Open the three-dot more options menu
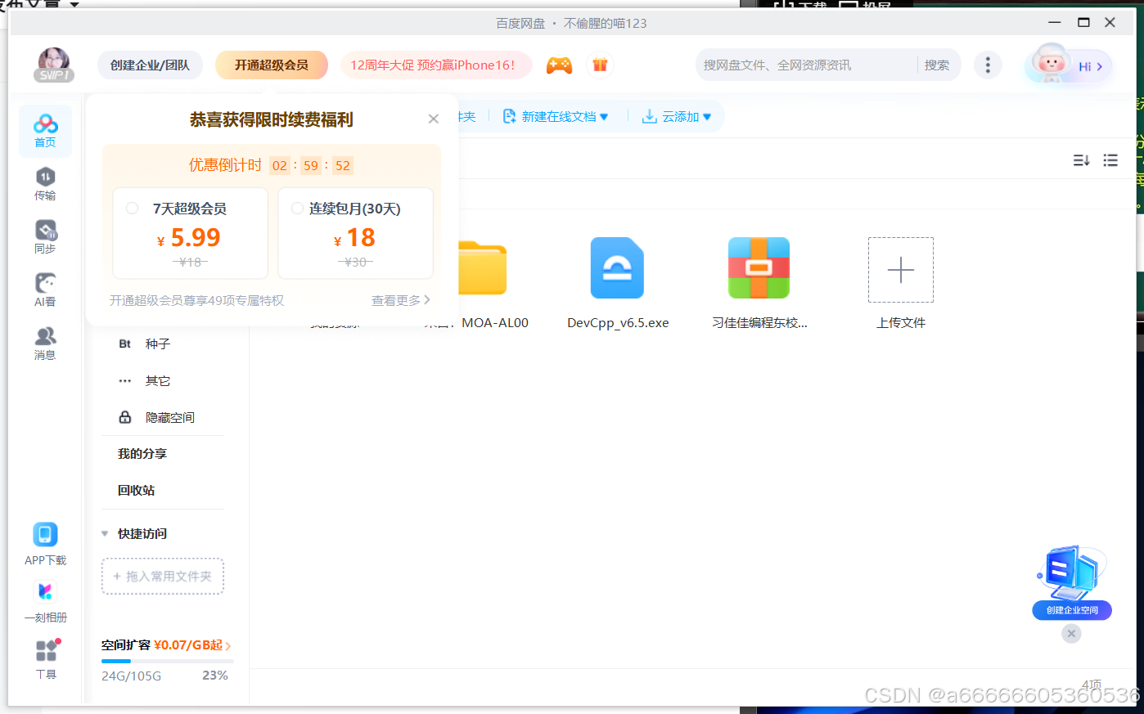Image resolution: width=1144 pixels, height=714 pixels. coord(988,65)
